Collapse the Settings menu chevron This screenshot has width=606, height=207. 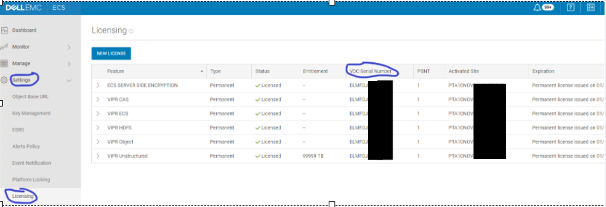(69, 81)
